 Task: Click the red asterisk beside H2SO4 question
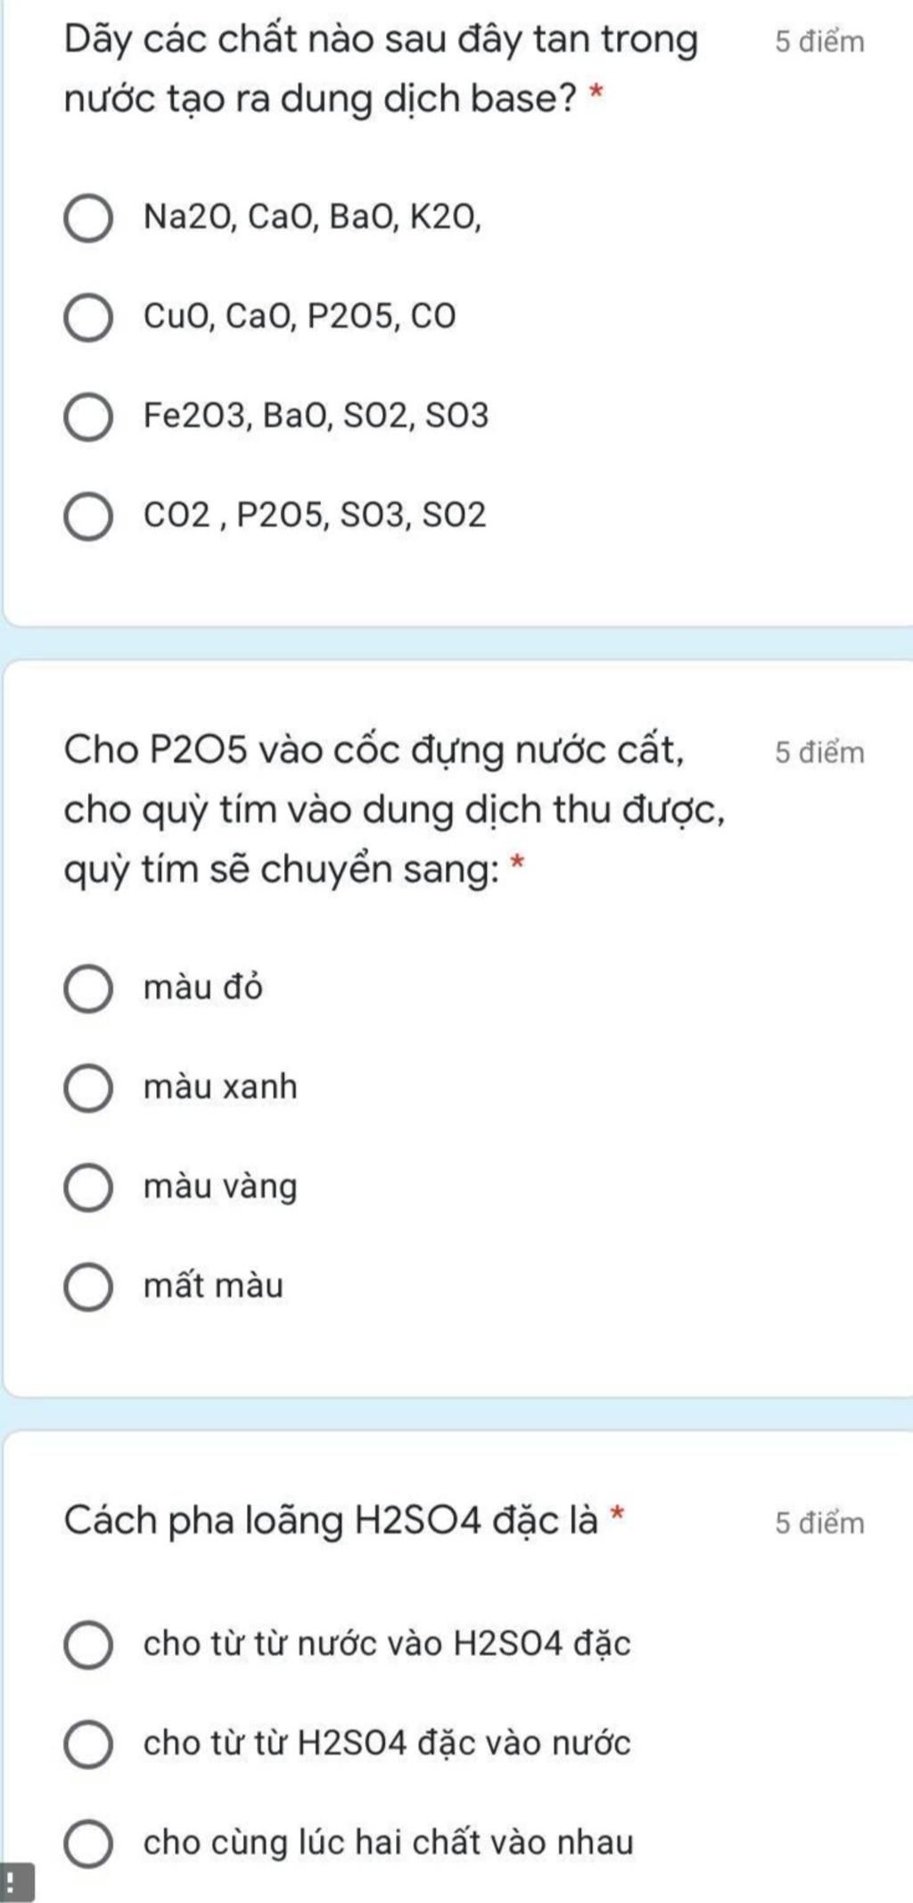616,1513
